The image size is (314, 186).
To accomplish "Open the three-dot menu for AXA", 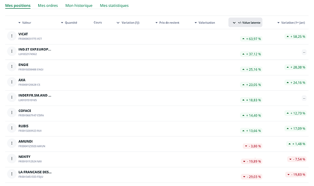I will tap(12, 82).
